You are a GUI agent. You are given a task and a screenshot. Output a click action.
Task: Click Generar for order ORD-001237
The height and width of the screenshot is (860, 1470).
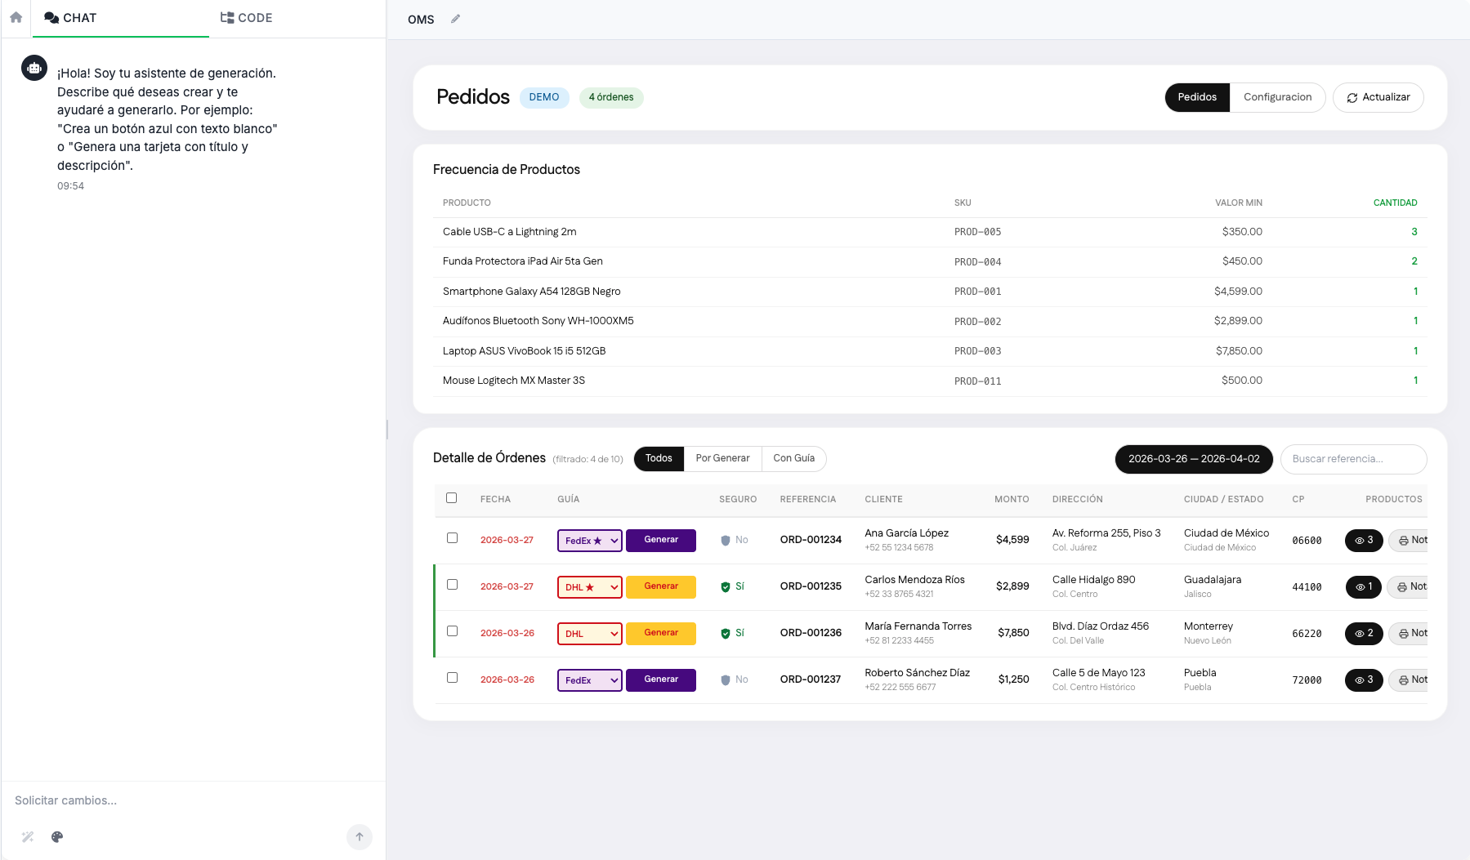click(x=661, y=679)
